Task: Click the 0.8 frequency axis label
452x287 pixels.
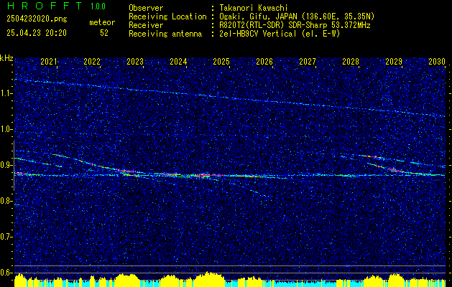Action: click(x=6, y=201)
